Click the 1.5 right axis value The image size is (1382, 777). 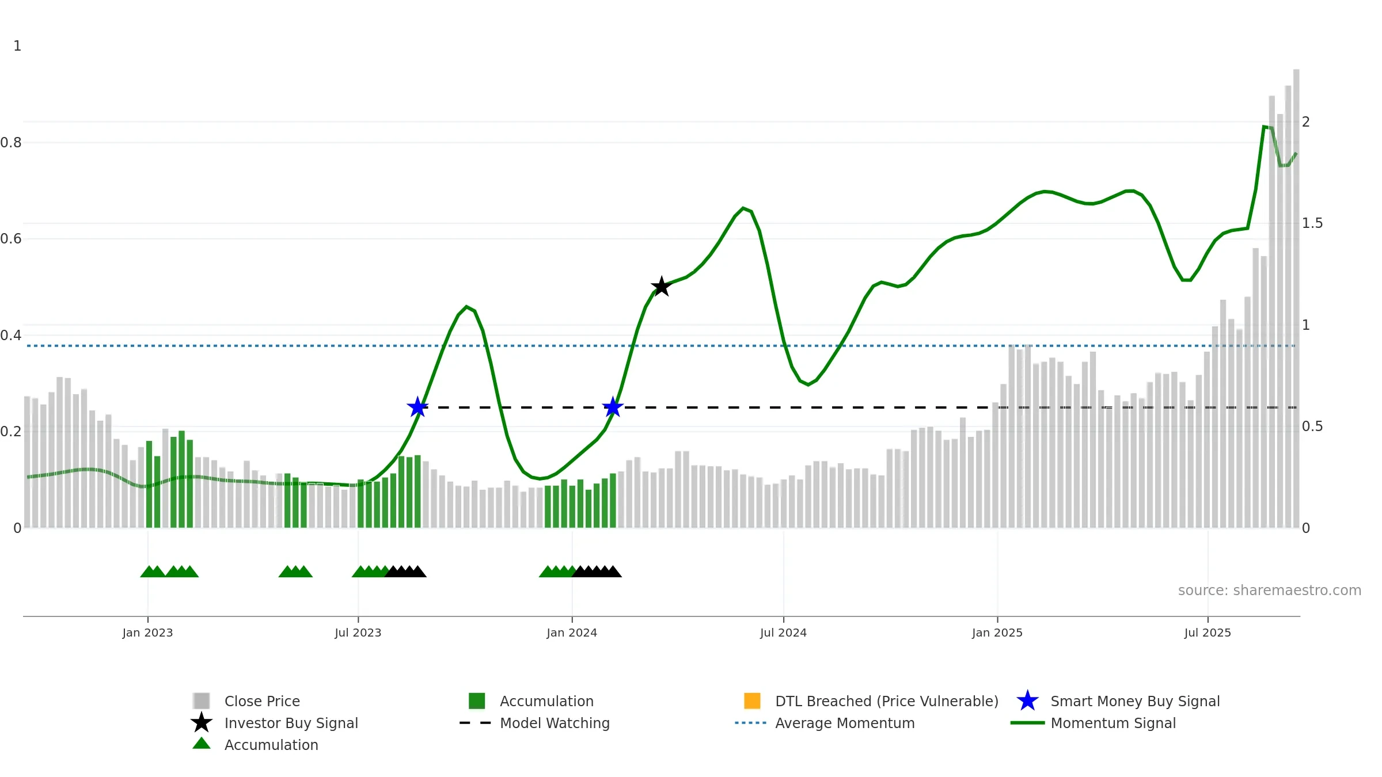coord(1312,223)
